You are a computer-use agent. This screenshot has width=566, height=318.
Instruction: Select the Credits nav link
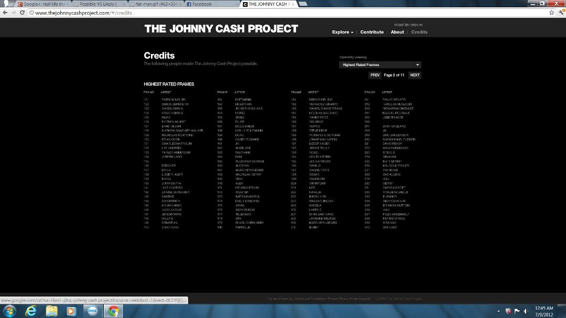coord(419,32)
